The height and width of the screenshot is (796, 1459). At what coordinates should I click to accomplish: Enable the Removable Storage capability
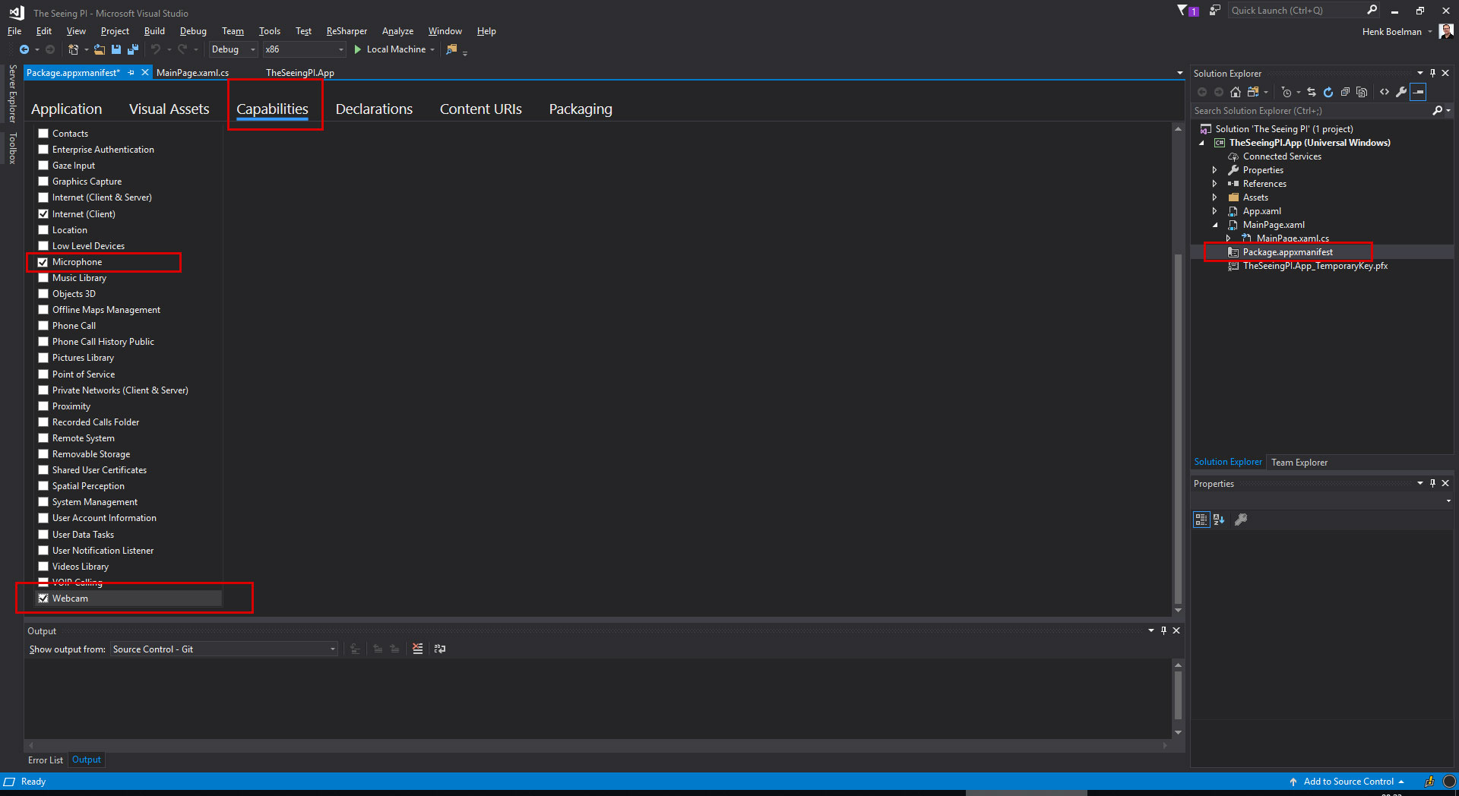coord(43,454)
